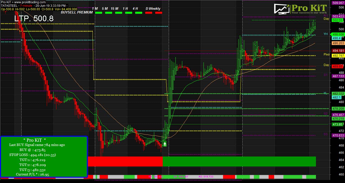Viewport: 345px width, 183px height.
Task: Select the 498.608 current price arrow tag
Action: [x=338, y=34]
